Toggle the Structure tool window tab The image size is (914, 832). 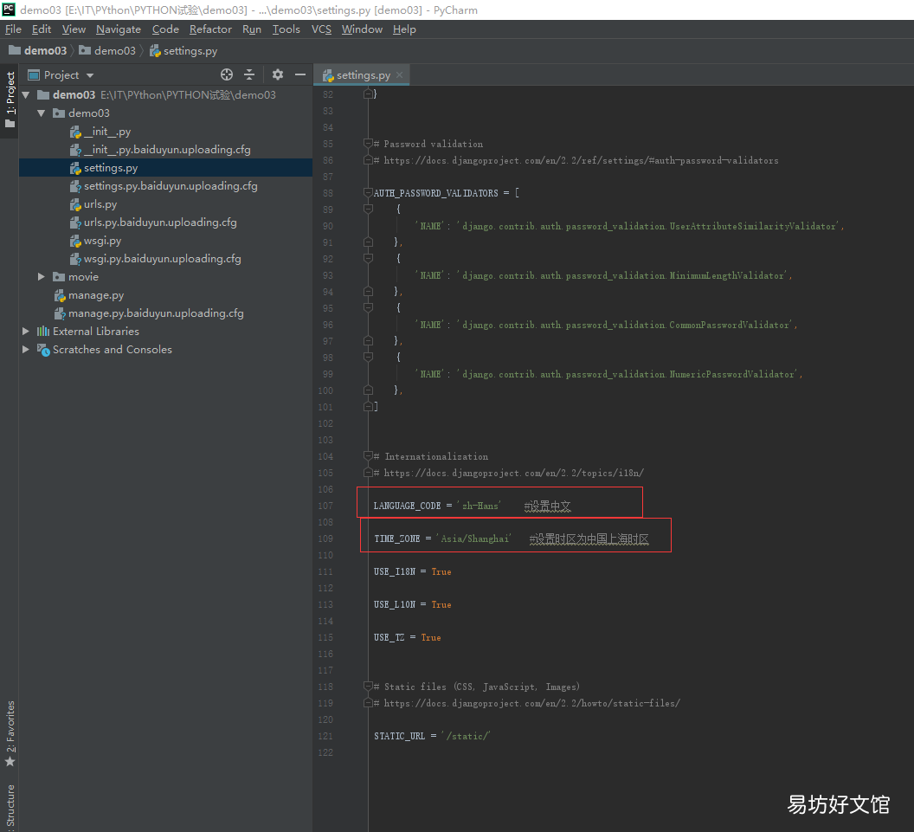tap(10, 808)
